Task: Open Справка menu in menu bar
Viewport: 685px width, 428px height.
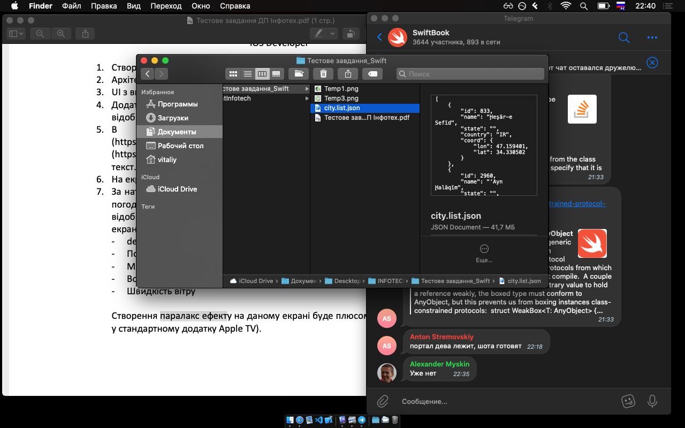Action: pos(235,6)
